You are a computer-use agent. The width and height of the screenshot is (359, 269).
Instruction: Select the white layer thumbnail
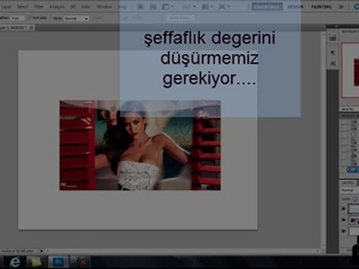point(354,231)
